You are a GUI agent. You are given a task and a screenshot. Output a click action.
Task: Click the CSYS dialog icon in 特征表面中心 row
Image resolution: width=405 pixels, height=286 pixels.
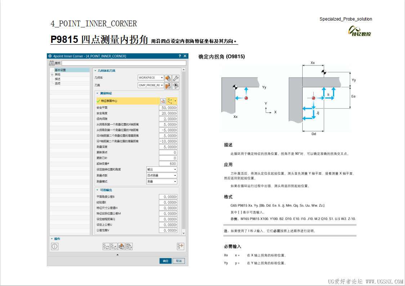163,101
